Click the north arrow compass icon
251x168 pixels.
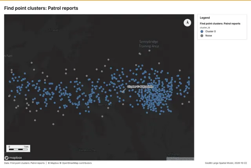pos(187,22)
